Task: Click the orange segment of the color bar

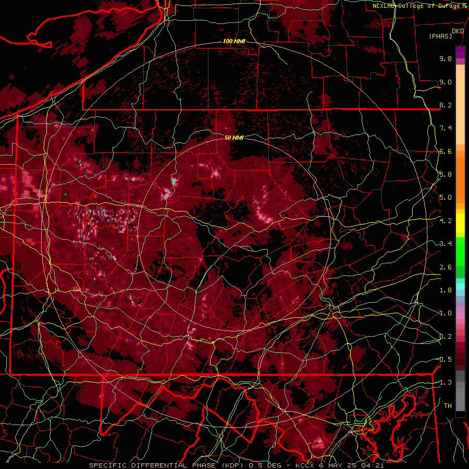Action: point(460,179)
